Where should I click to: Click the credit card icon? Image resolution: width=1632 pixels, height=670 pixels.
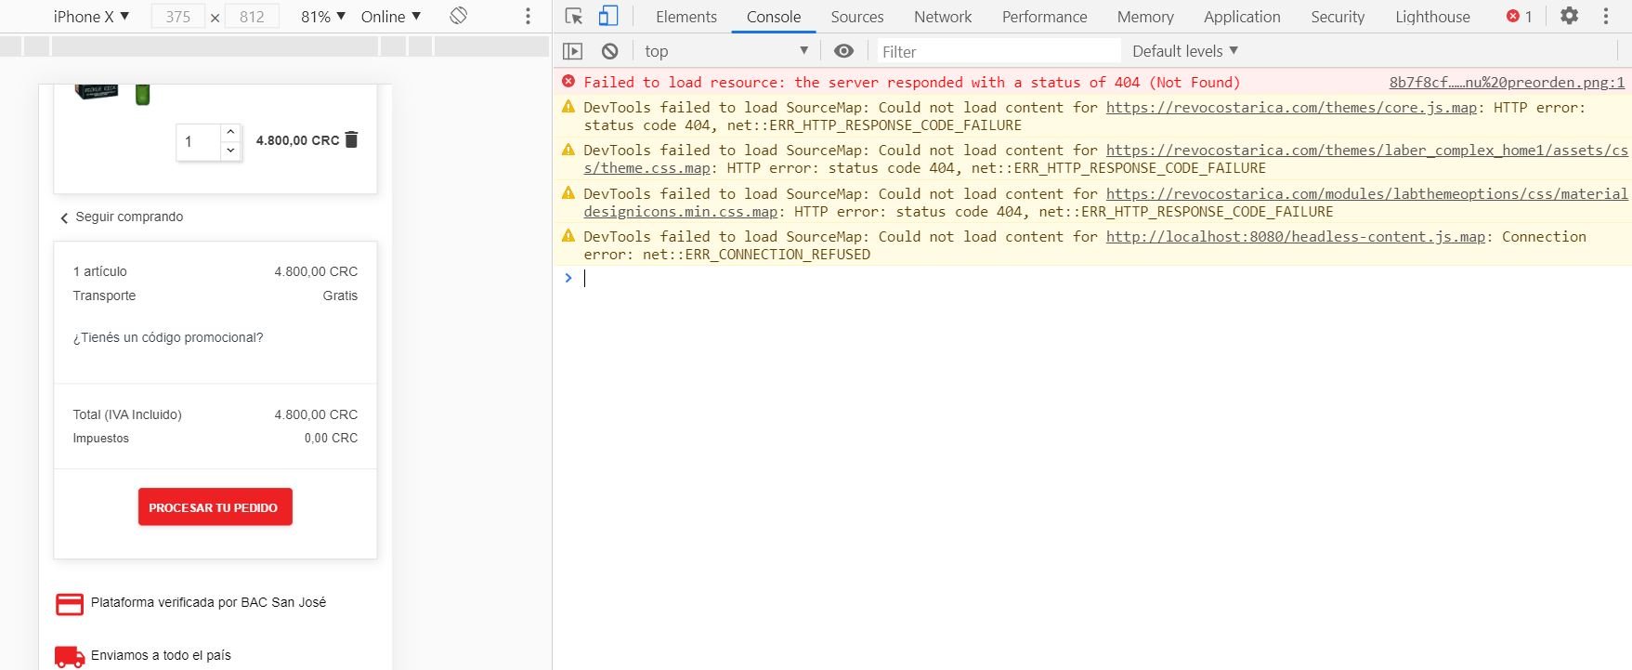coord(70,604)
